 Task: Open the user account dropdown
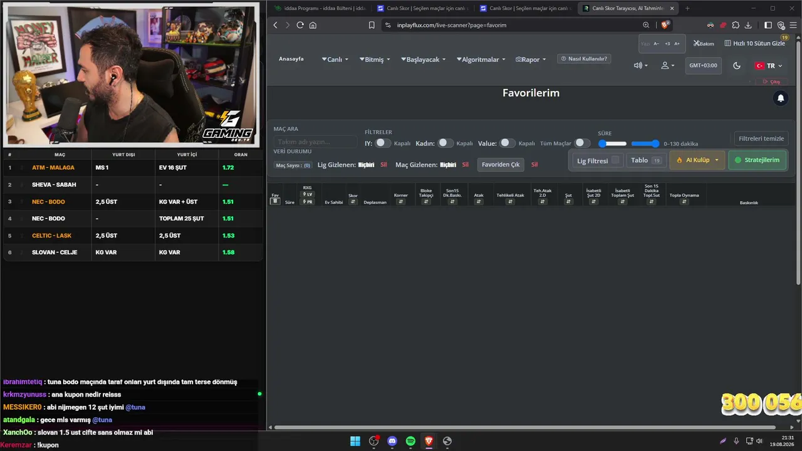pyautogui.click(x=668, y=66)
